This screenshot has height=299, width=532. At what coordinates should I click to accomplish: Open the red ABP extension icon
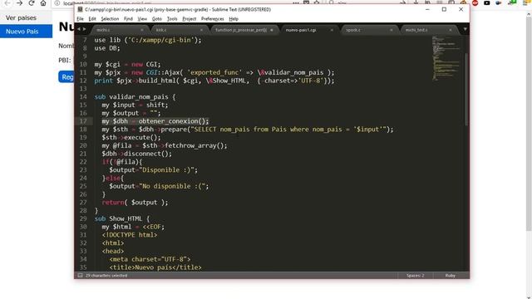click(475, 3)
